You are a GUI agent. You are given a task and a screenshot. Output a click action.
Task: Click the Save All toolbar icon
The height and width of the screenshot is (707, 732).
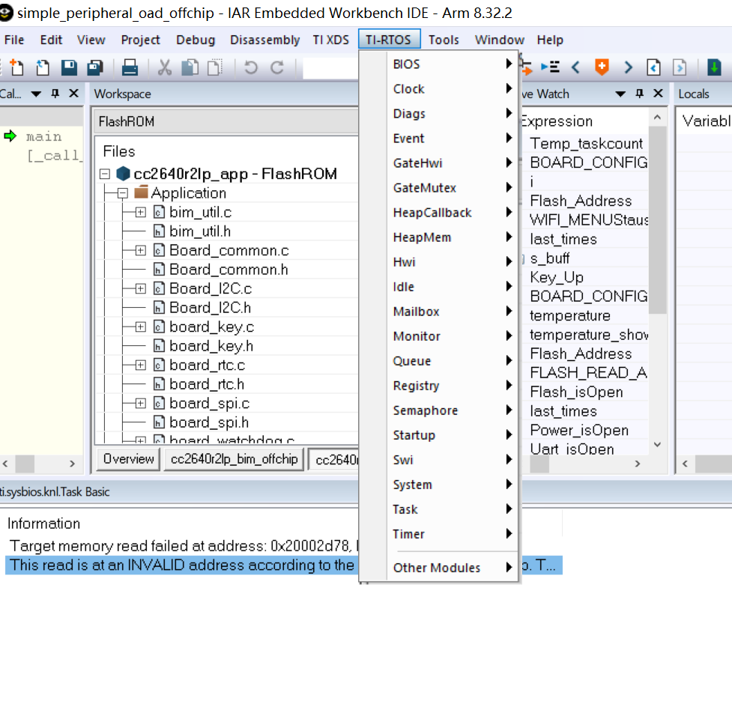tap(95, 67)
